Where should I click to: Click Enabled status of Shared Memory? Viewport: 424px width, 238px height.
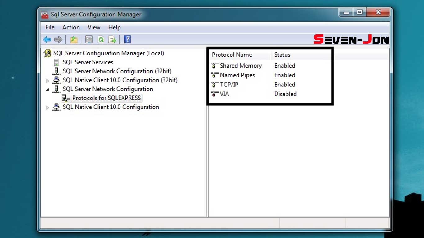pyautogui.click(x=285, y=66)
